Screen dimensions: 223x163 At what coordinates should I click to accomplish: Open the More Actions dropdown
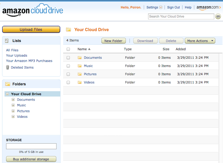click(200, 41)
